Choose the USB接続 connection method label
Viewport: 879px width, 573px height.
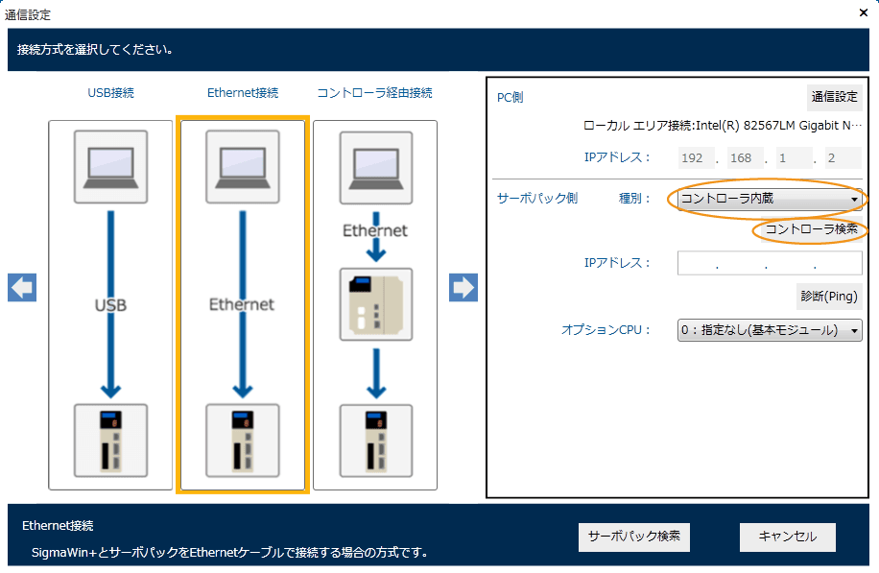point(110,93)
